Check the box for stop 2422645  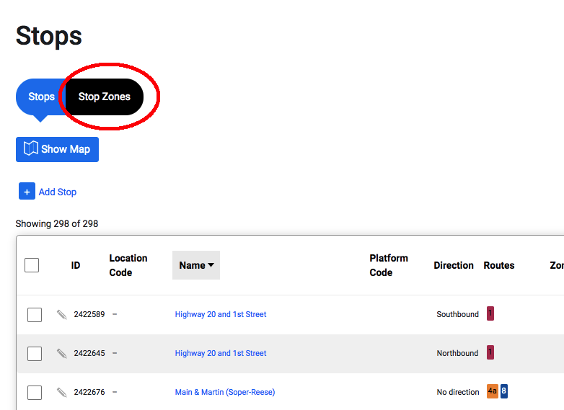coord(35,354)
